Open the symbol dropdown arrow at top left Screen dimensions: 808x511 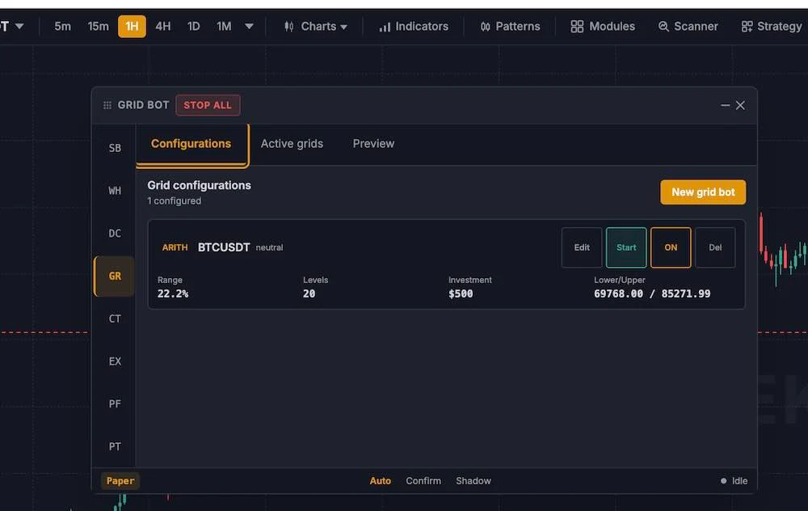pyautogui.click(x=19, y=27)
